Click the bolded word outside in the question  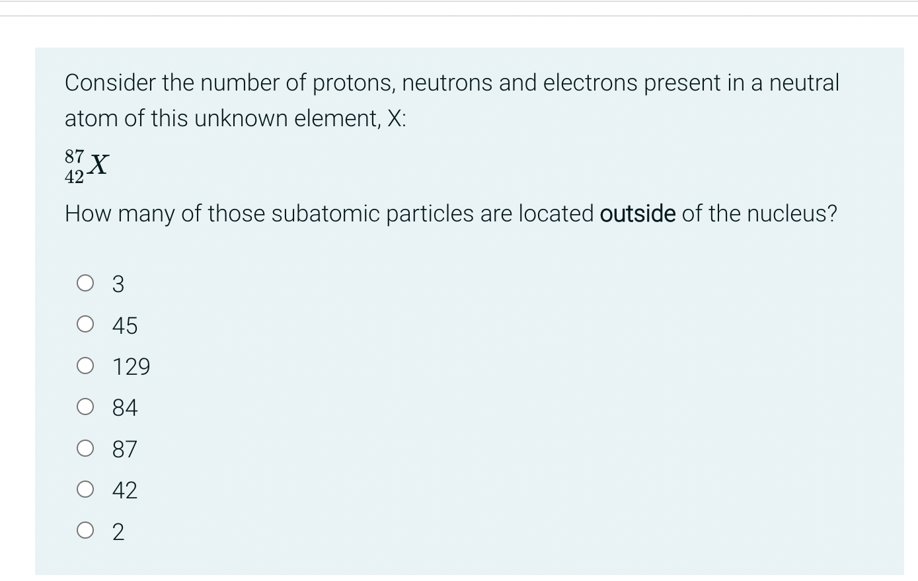(x=637, y=213)
